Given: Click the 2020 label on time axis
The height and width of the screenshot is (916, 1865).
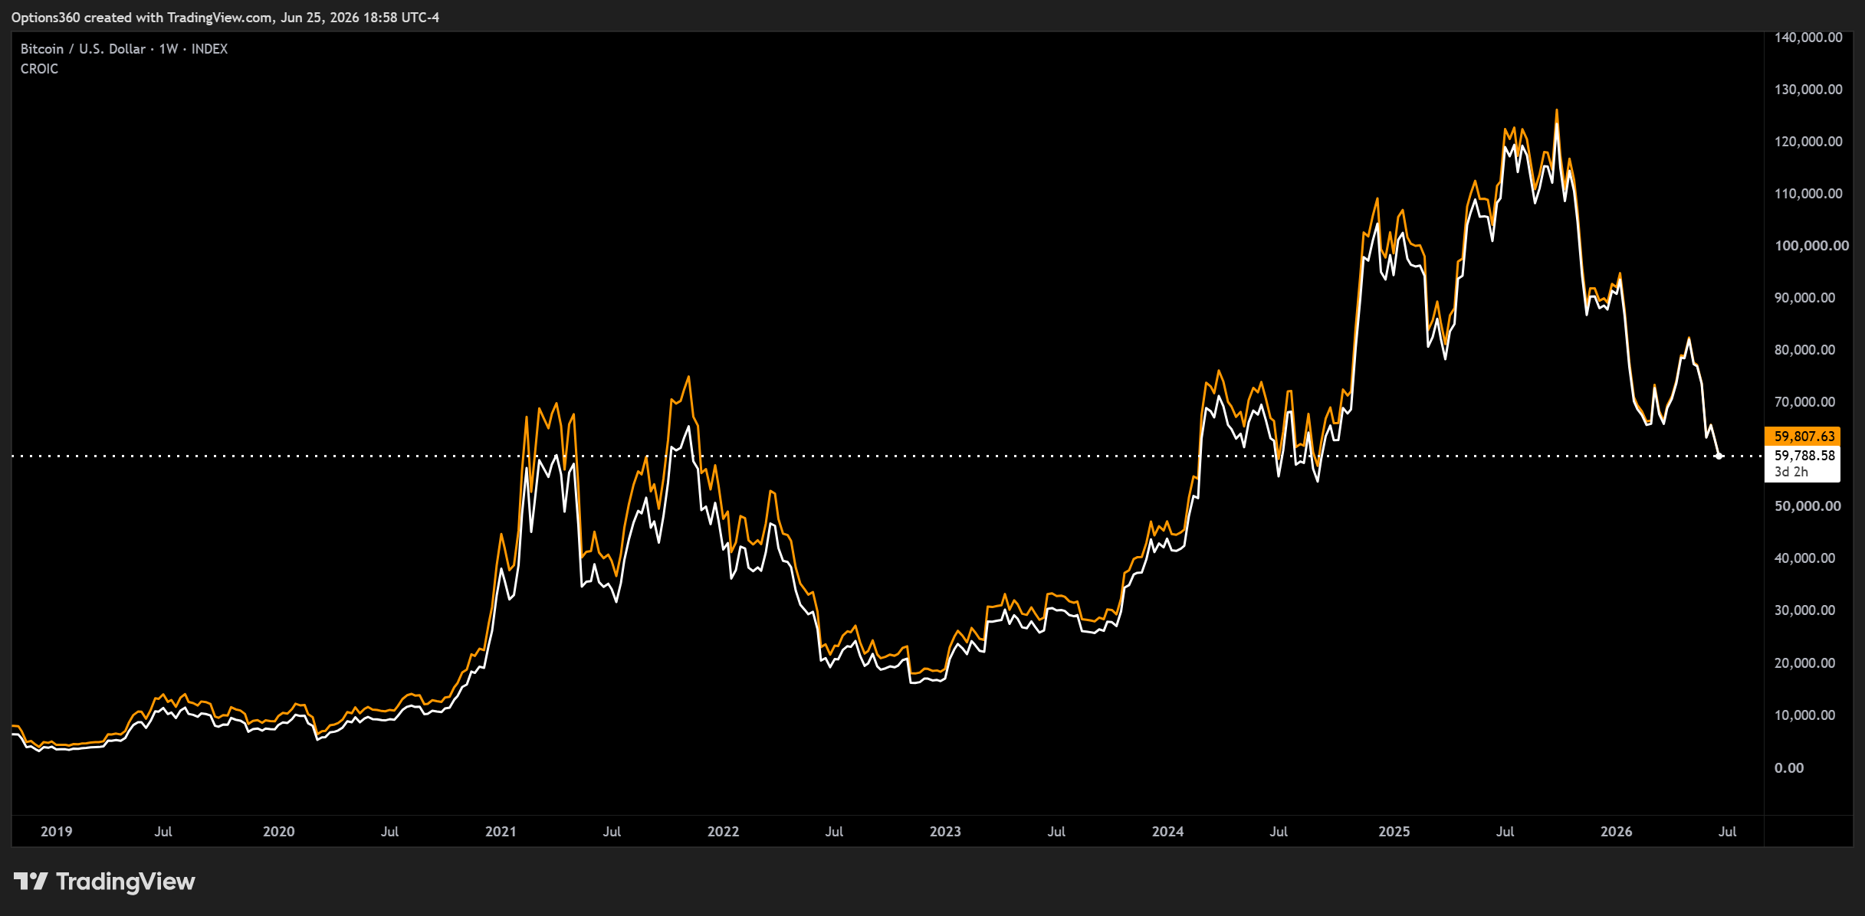Looking at the screenshot, I should point(279,832).
